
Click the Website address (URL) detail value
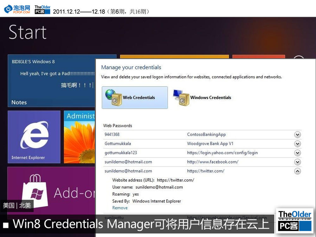175,180
